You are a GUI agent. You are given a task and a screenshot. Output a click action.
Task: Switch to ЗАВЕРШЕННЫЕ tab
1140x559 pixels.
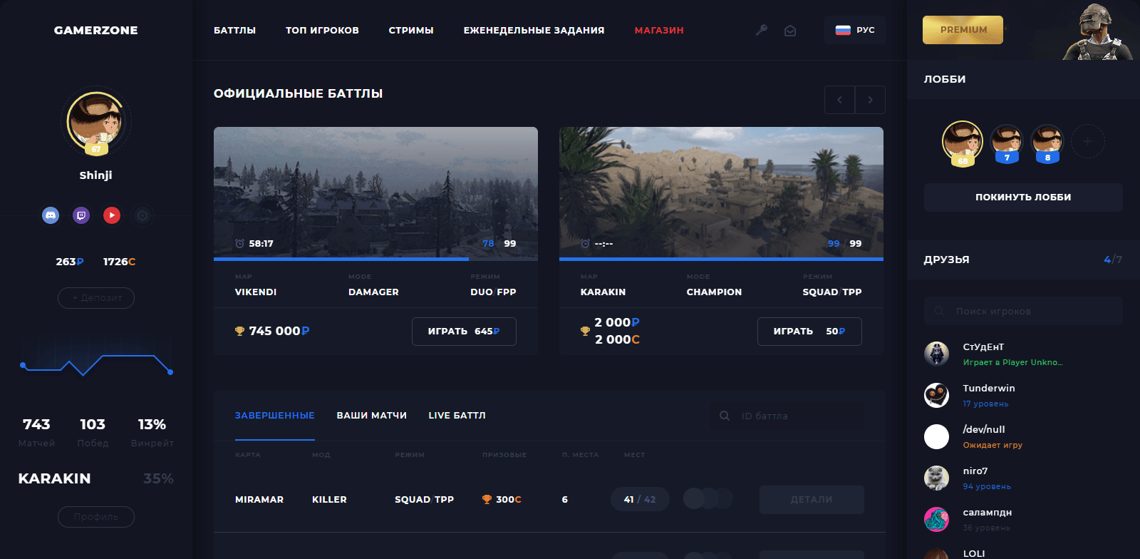(275, 415)
